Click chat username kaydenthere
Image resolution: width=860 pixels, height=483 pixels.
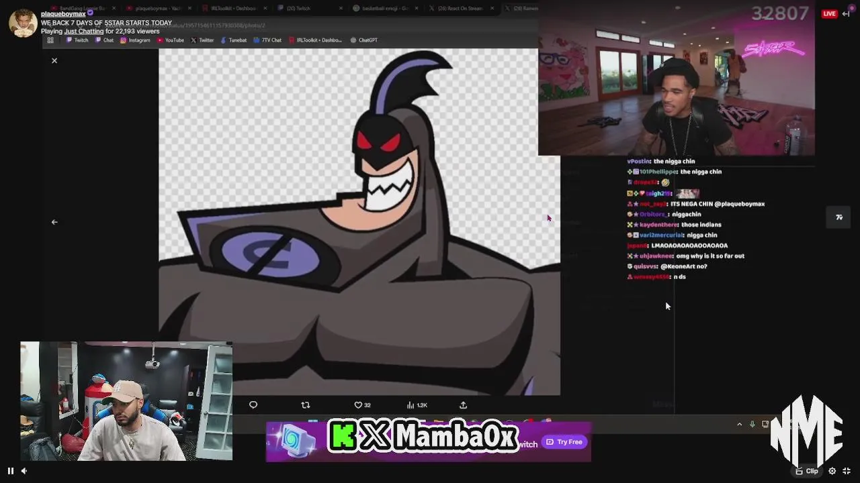(x=658, y=225)
